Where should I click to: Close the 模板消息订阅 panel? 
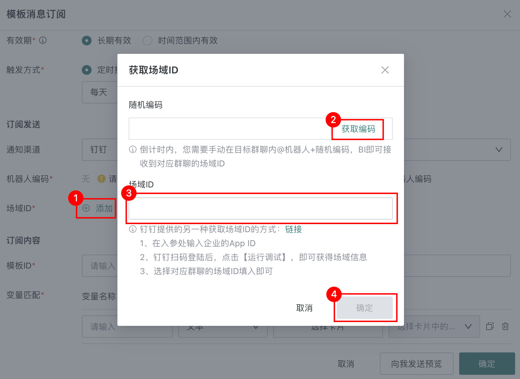point(507,14)
